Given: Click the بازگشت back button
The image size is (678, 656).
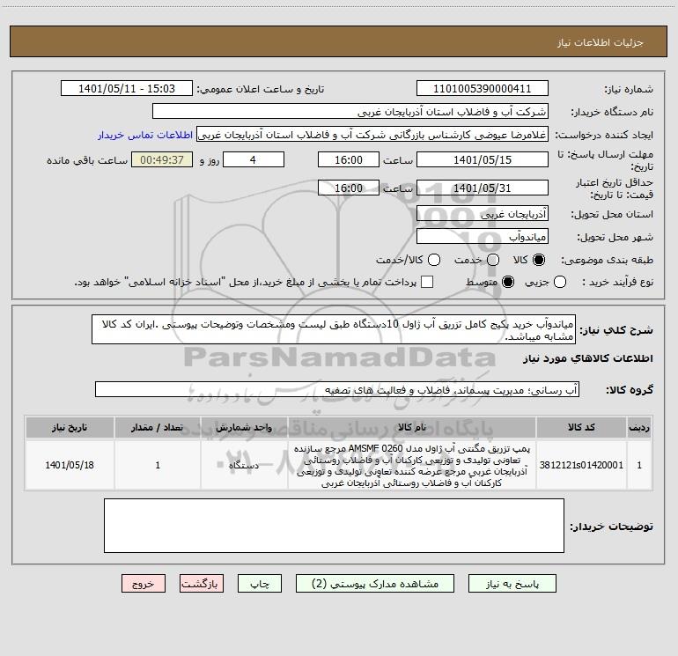Looking at the screenshot, I should [202, 584].
